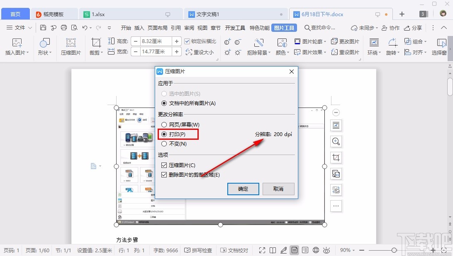Open the magnifier icon in right sidebar

[x=336, y=141]
